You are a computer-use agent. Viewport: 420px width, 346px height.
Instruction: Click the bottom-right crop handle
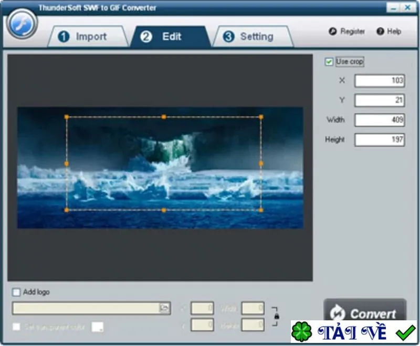tap(261, 210)
